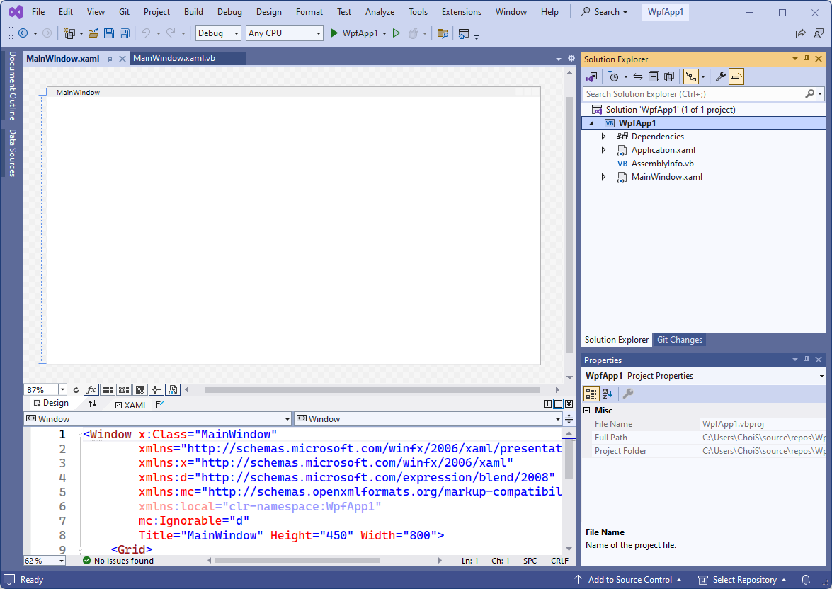832x589 pixels.
Task: Open the left Window element dropdown
Action: [287, 419]
